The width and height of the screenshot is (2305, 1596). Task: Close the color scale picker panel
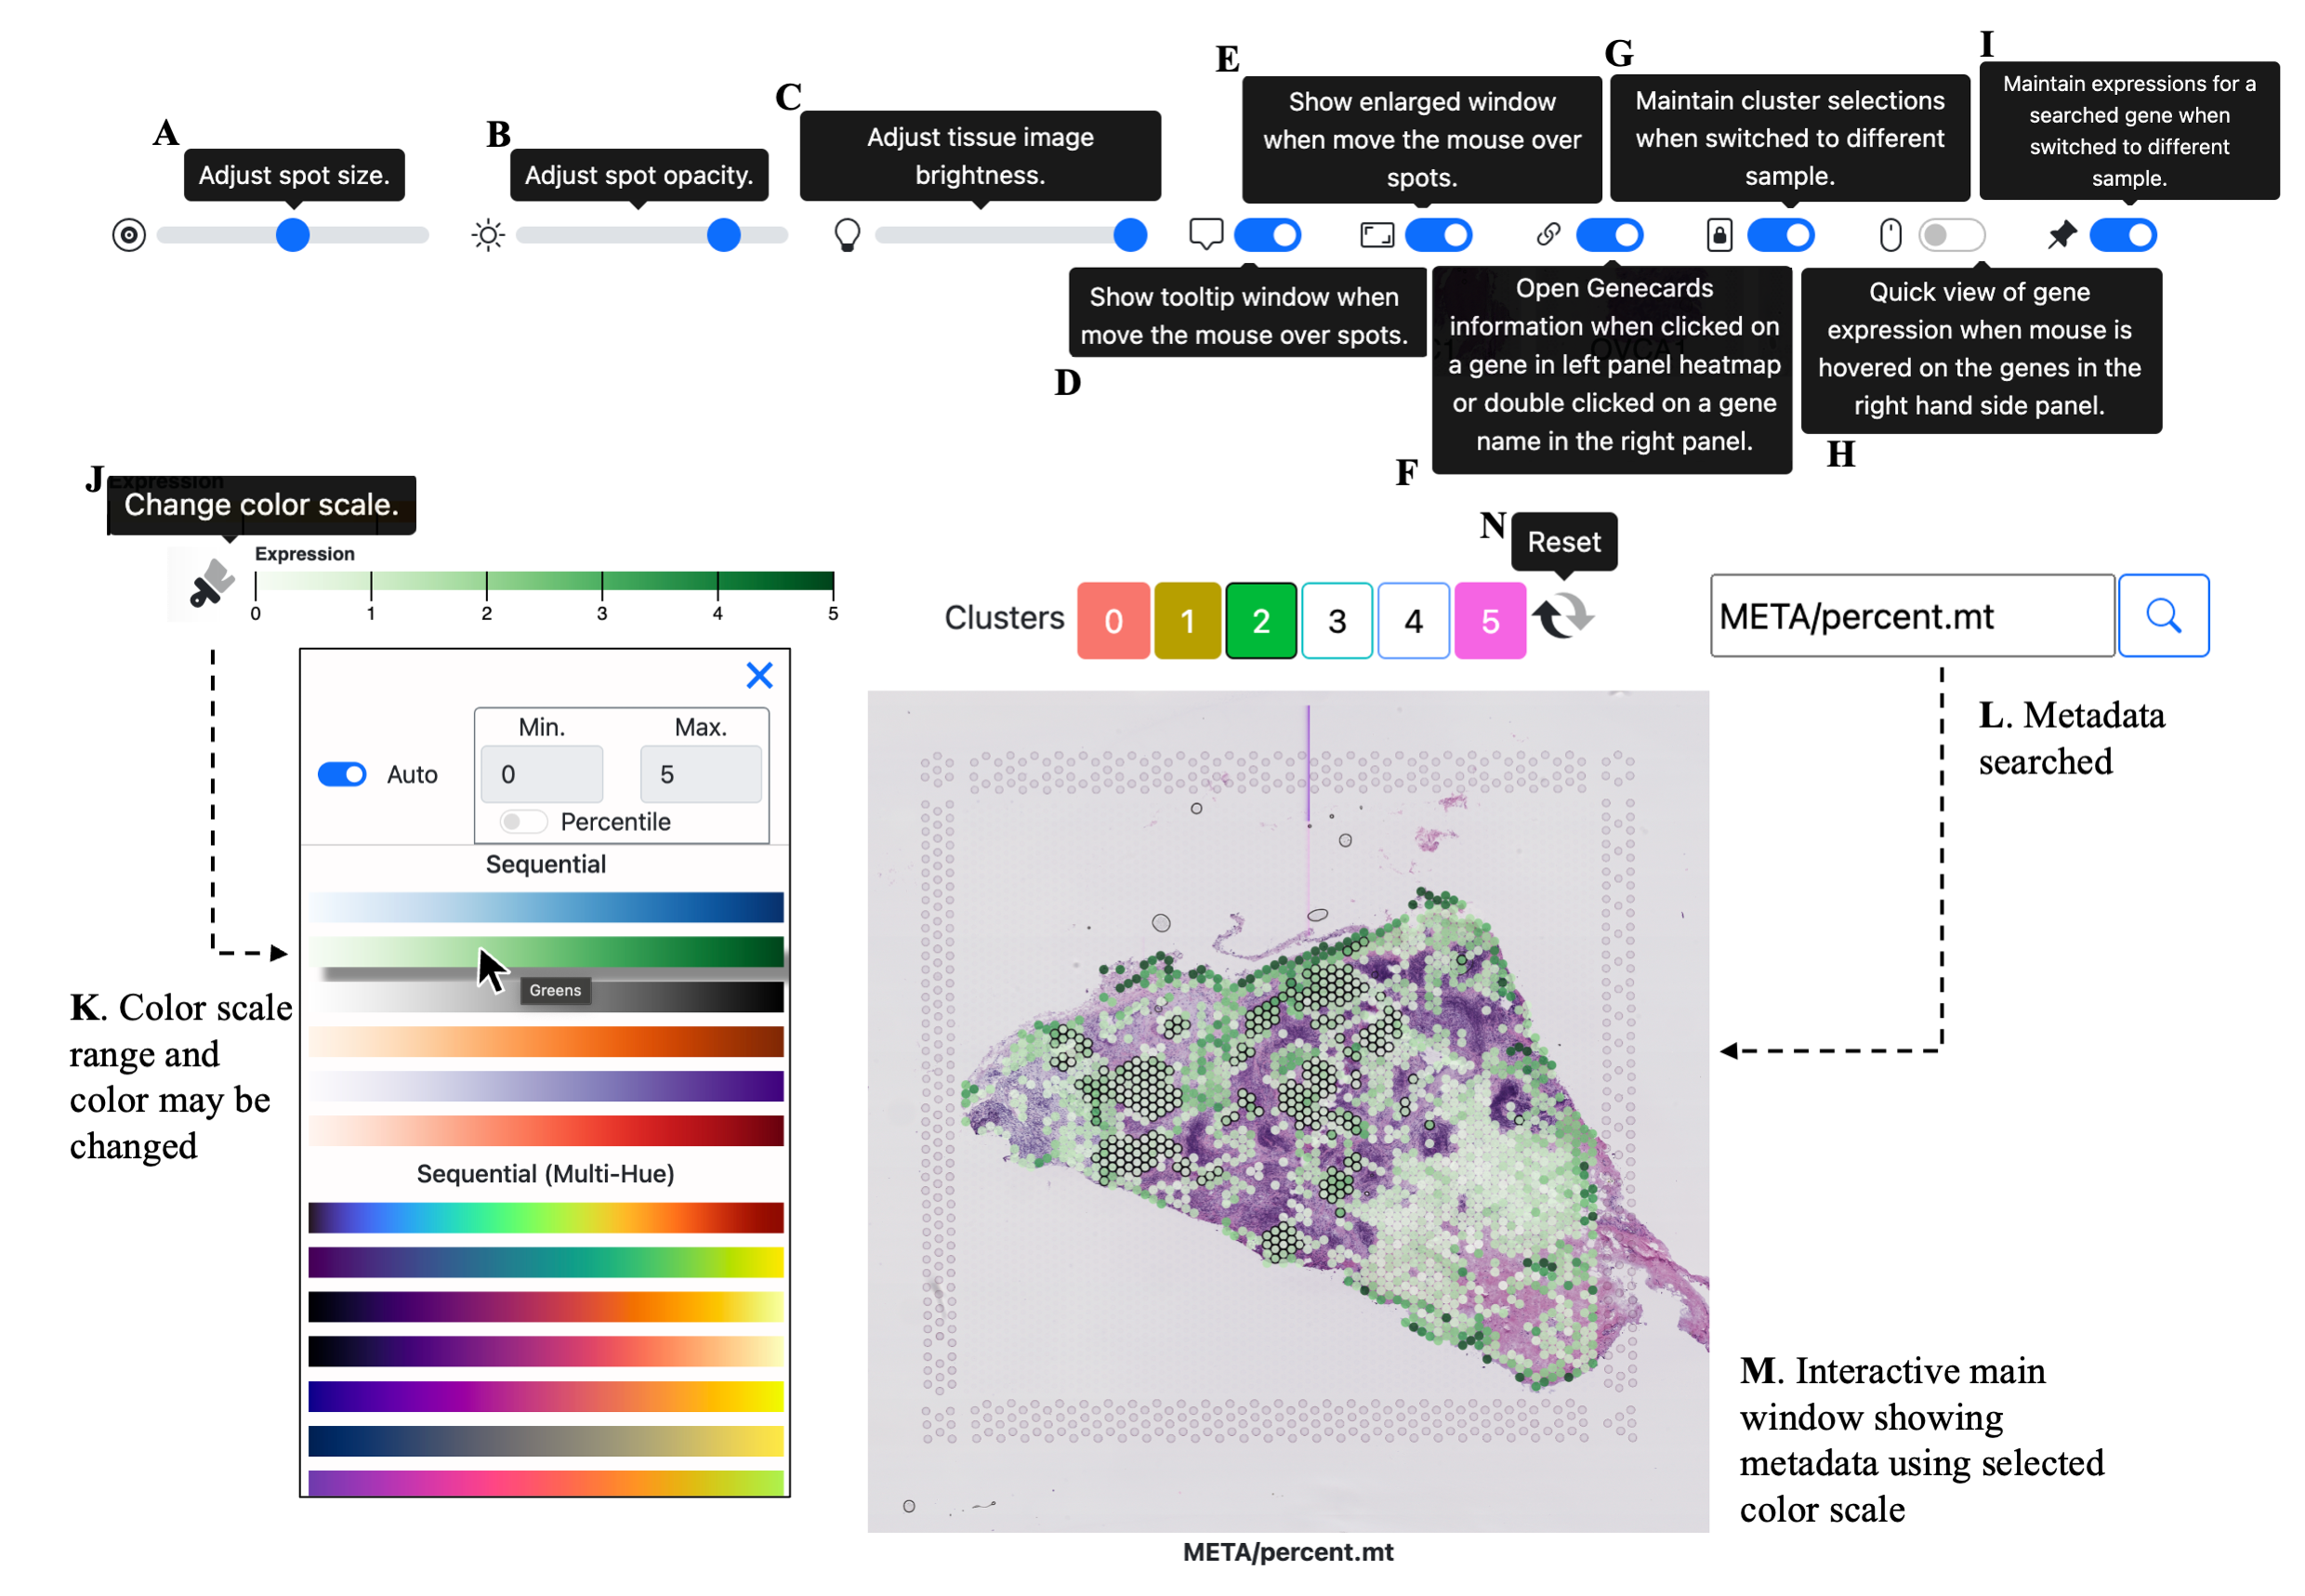760,676
